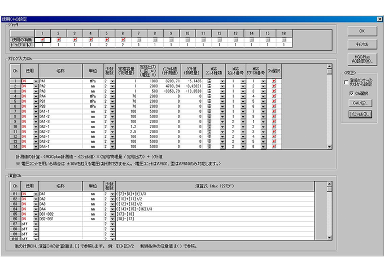Select the 演算Ch 名称 cell DB2-DB1

pos(60,219)
